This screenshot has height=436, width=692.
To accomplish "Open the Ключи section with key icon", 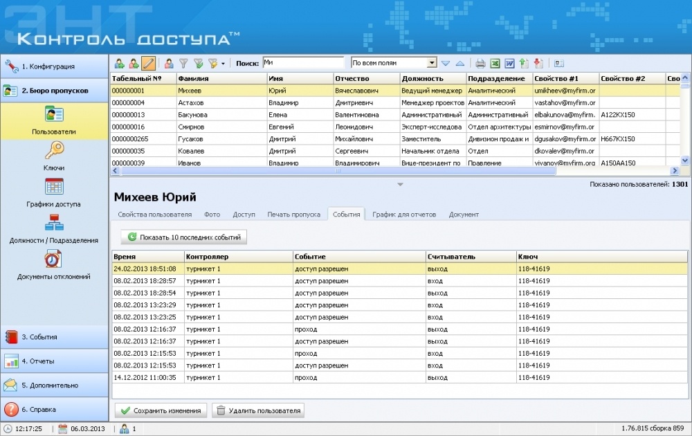I will (x=54, y=151).
